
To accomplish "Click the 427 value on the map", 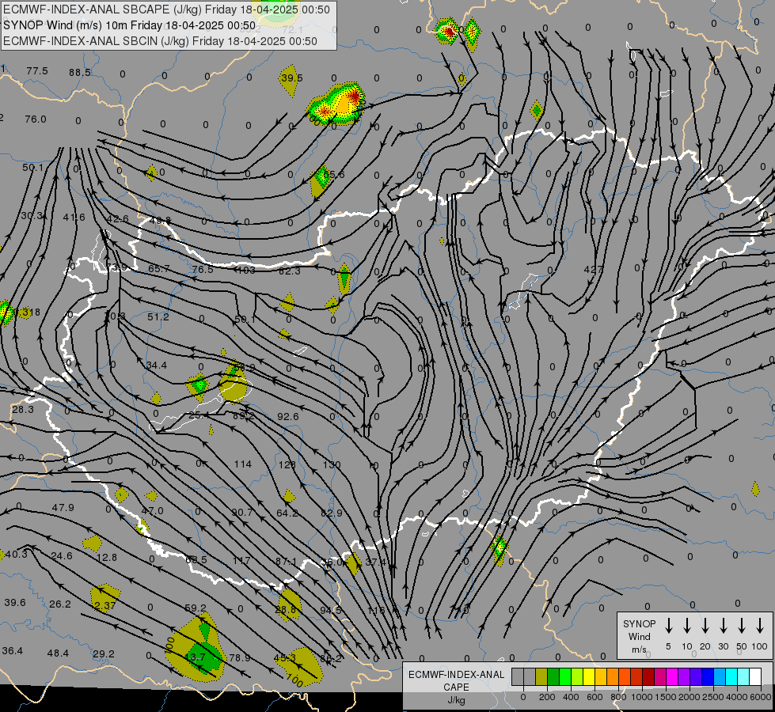I will pos(593,269).
